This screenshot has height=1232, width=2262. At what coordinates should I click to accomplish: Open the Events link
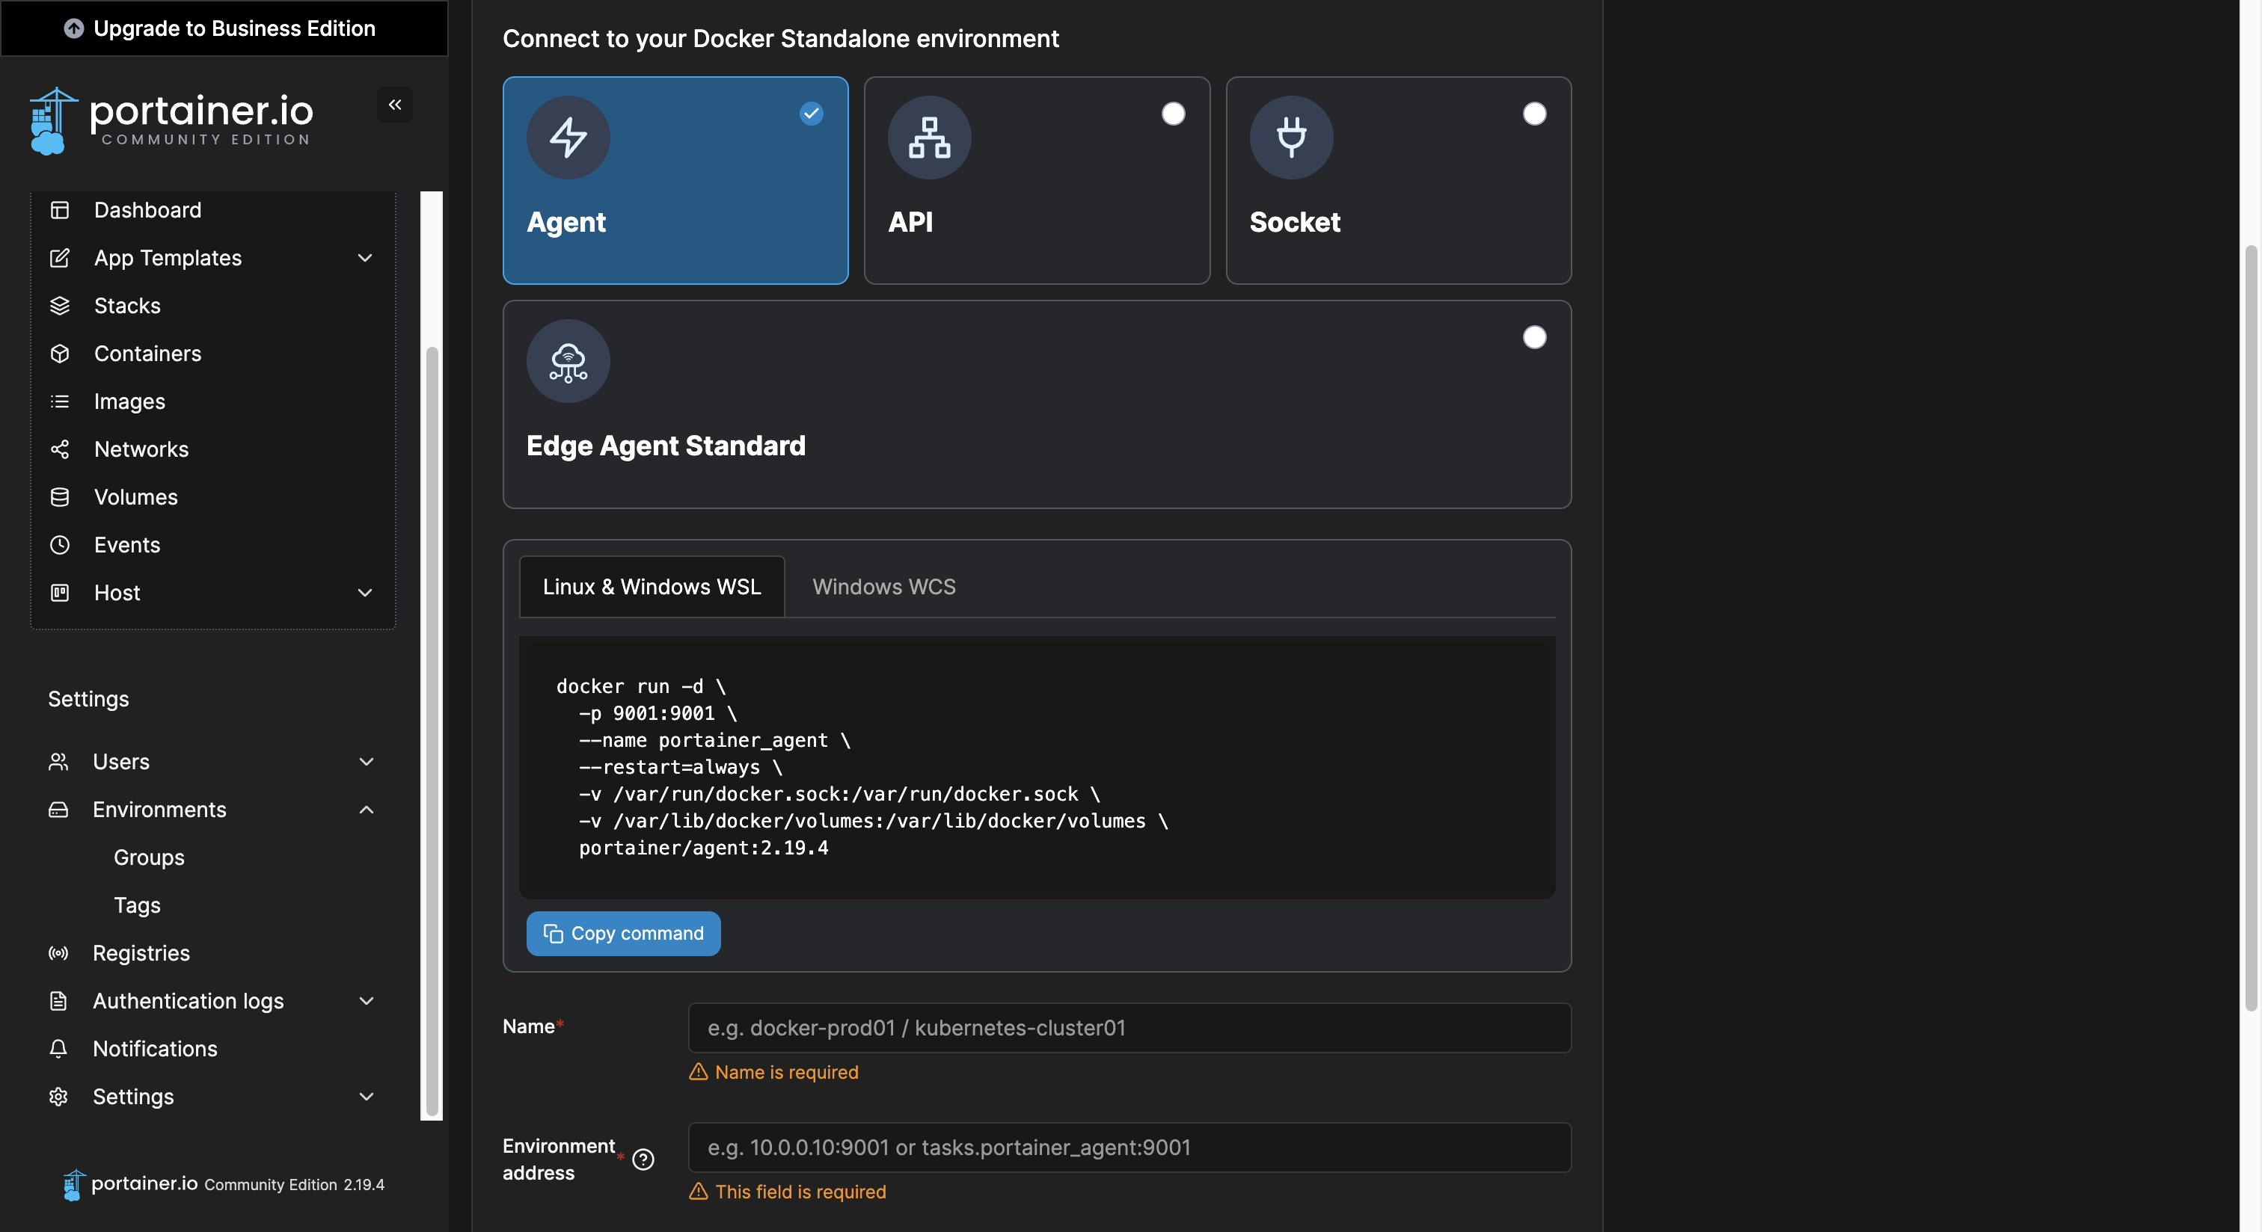[x=126, y=545]
